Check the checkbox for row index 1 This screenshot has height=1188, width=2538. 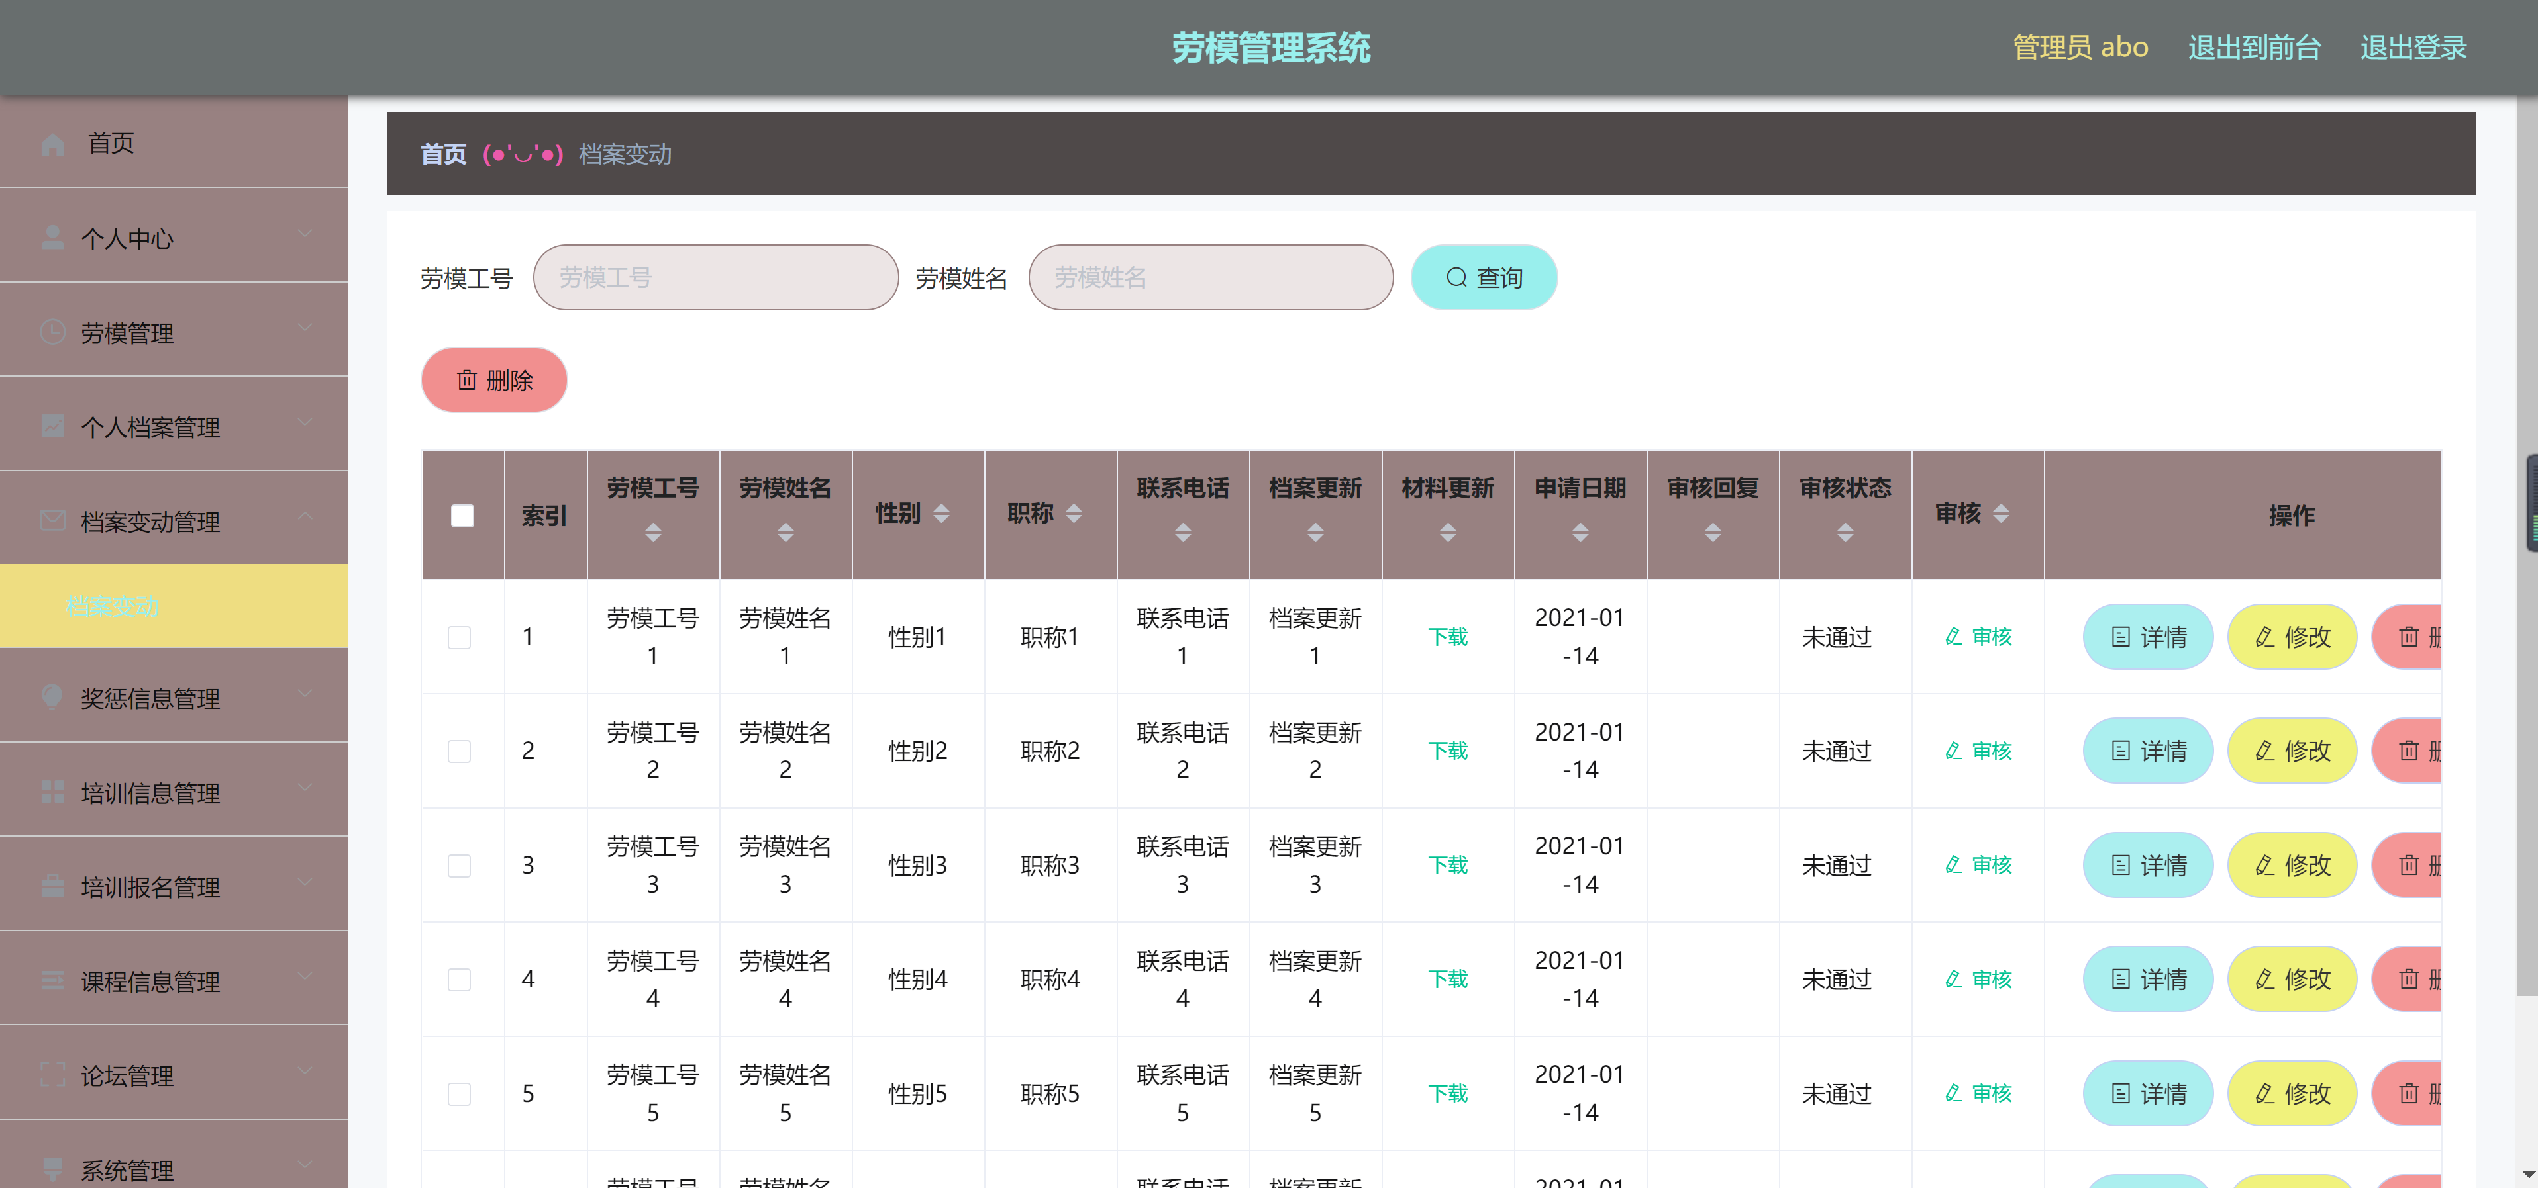tap(458, 638)
